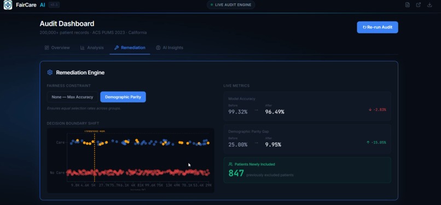Switch to the Overview tab

pos(57,48)
